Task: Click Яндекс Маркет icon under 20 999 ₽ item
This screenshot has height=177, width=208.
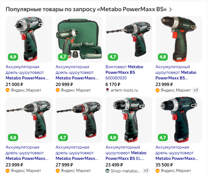Action: point(58,90)
